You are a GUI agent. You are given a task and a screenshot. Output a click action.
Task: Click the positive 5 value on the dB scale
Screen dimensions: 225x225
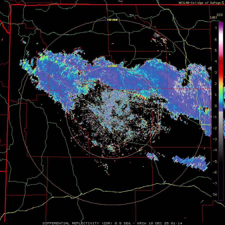click(x=216, y=50)
